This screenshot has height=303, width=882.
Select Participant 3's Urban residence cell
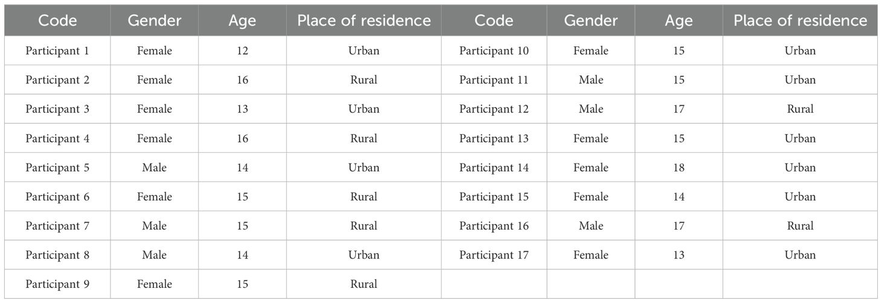coord(364,109)
